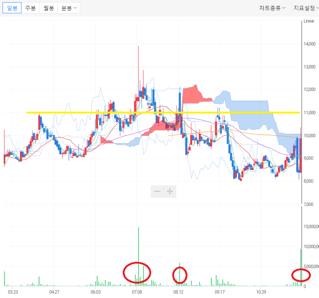319x298 pixels.
Task: Click the tallest volume bar near 07.08
Action: point(139,257)
